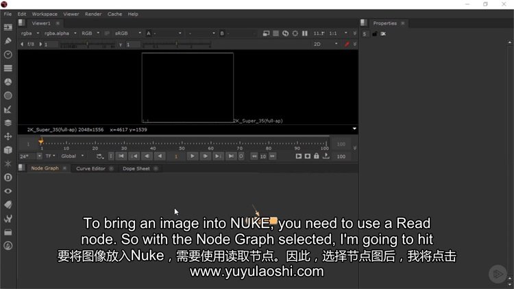Open the 2D view mode dropdown
This screenshot has height=289, width=514.
[x=325, y=44]
